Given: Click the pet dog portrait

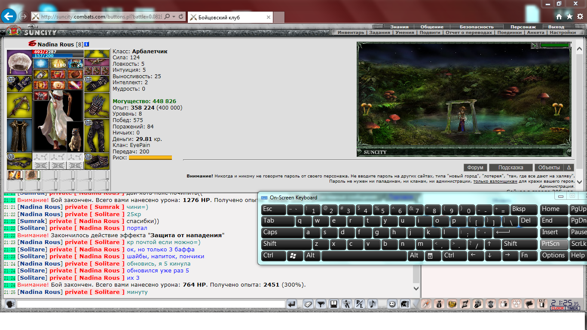Looking at the screenshot, I should click(x=75, y=137).
